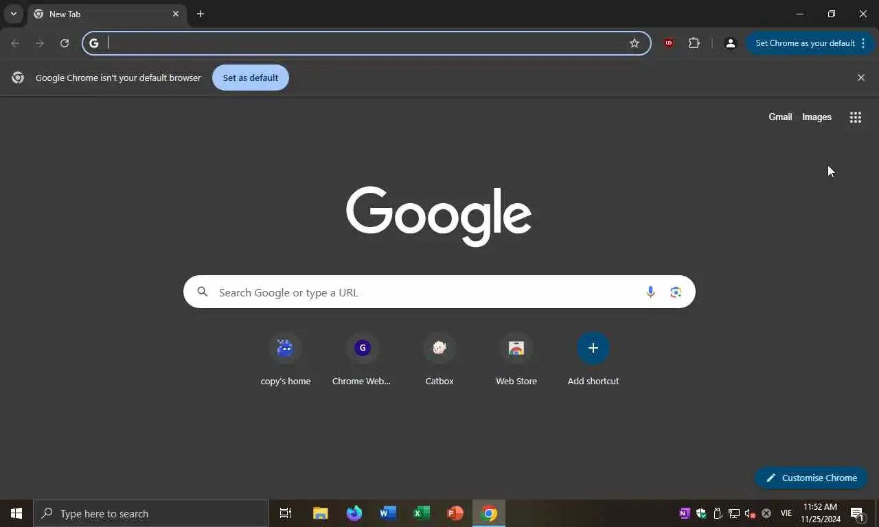Open the Chrome Web... shortcut
This screenshot has width=879, height=527.
click(362, 360)
